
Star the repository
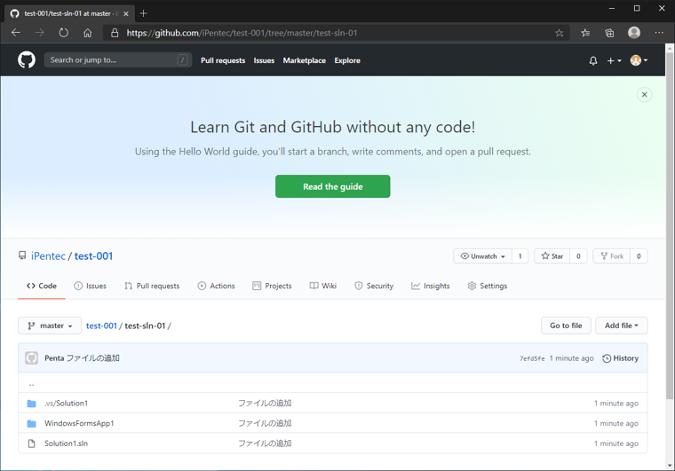[552, 256]
